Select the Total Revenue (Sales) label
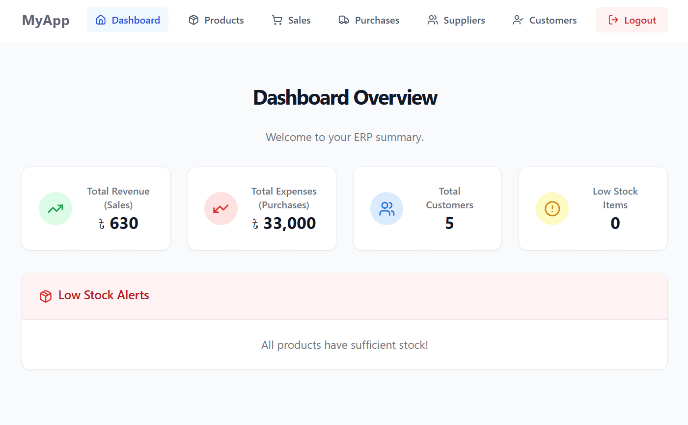 point(118,198)
